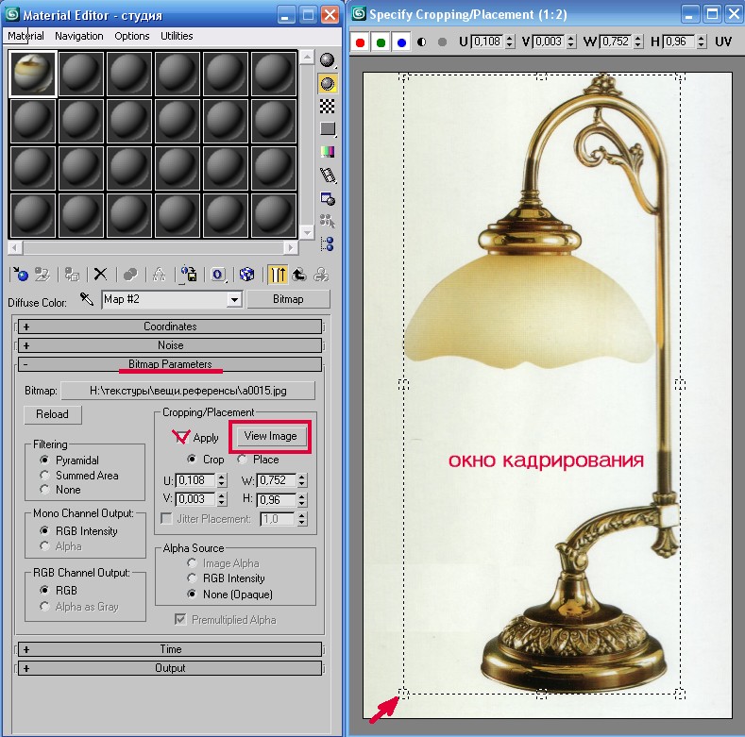Click Assign Material to Selection icon
745x737 pixels.
pyautogui.click(x=72, y=275)
